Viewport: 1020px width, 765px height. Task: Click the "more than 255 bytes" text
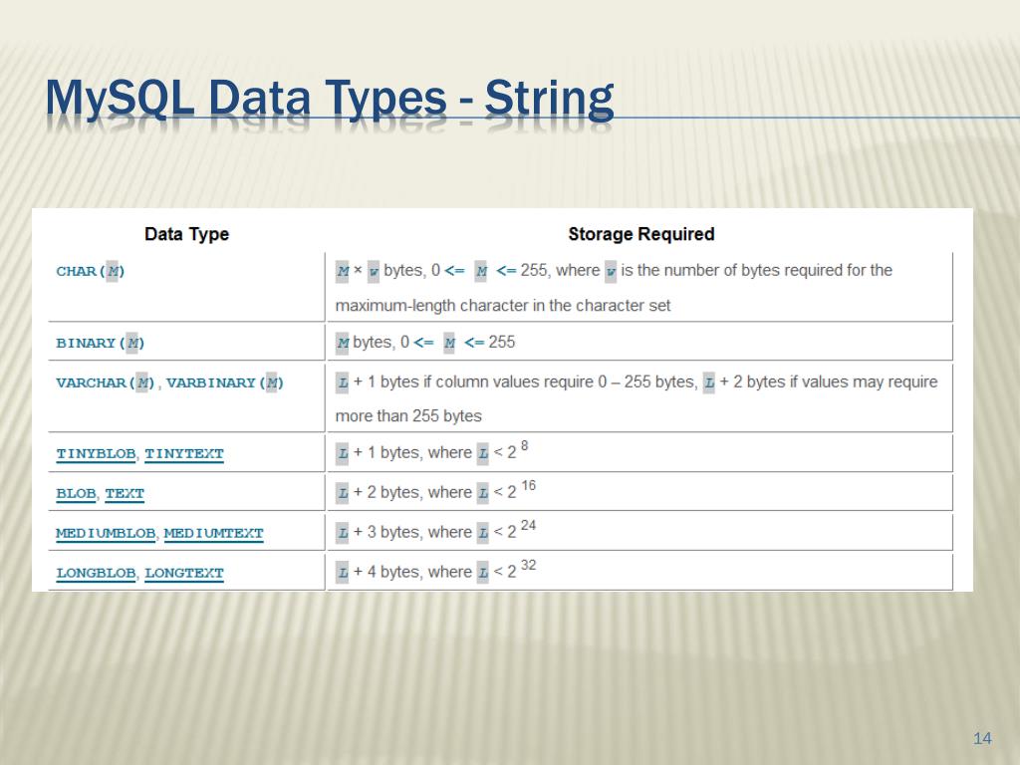click(408, 416)
